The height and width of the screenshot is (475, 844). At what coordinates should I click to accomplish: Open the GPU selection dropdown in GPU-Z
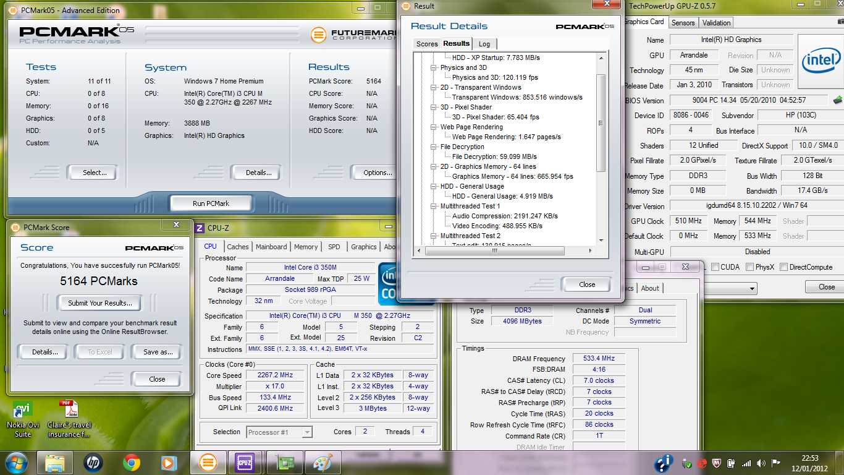click(x=751, y=289)
